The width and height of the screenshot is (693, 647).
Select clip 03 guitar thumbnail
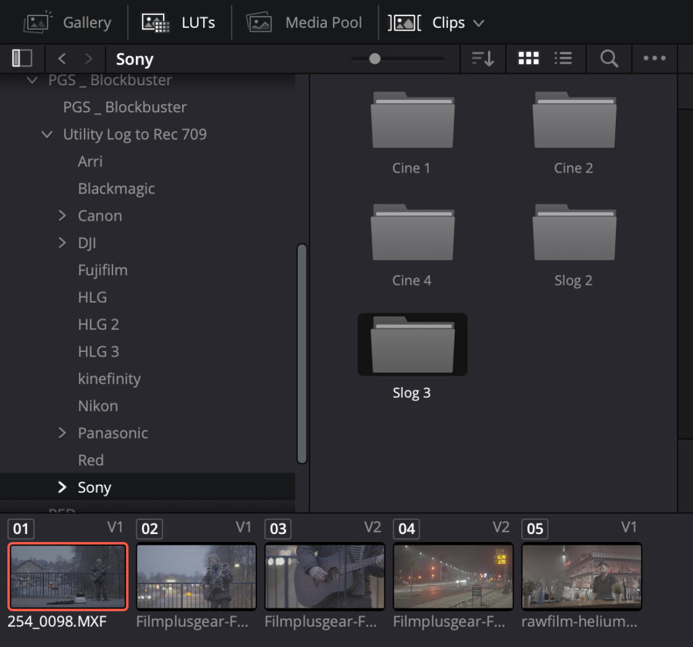click(x=325, y=576)
